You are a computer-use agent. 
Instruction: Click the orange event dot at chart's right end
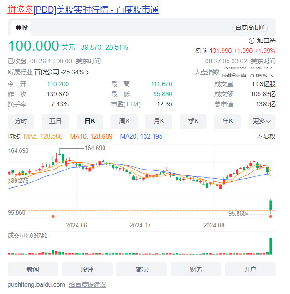271,217
